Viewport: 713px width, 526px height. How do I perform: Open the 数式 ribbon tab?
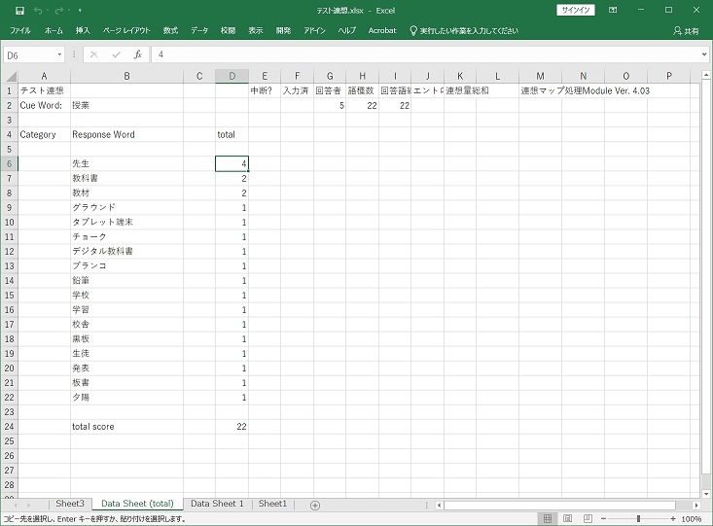(x=170, y=30)
